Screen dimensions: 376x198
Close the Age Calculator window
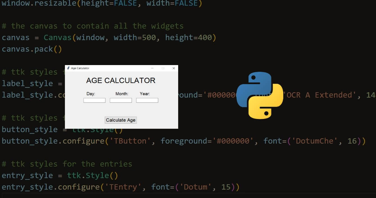174,68
